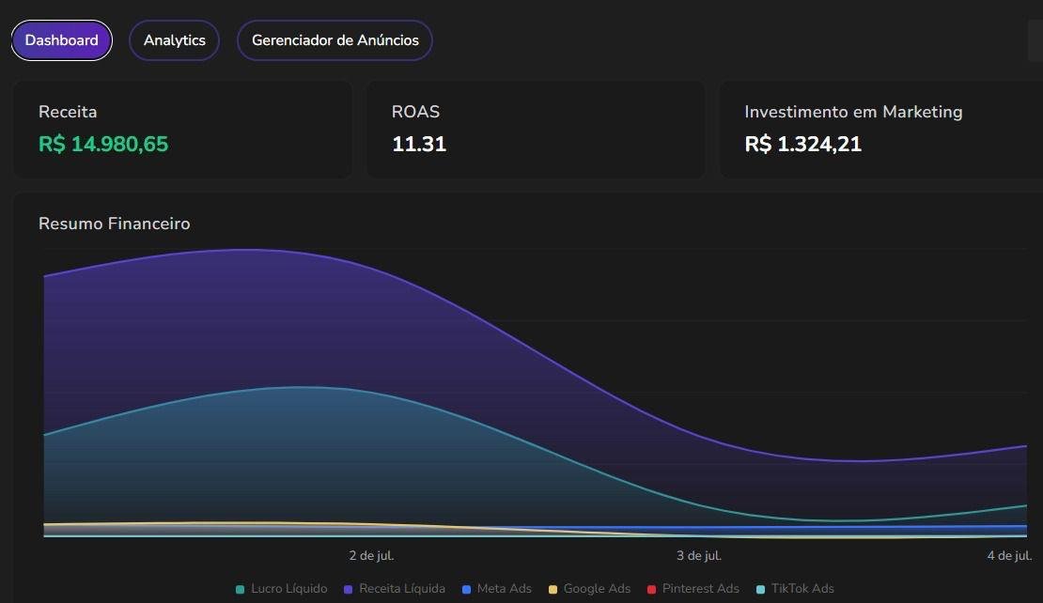1043x603 pixels.
Task: Click the Resumo Financeiro chart heading
Action: (114, 224)
